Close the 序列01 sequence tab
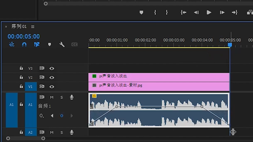The width and height of the screenshot is (253, 142). pyautogui.click(x=6, y=27)
